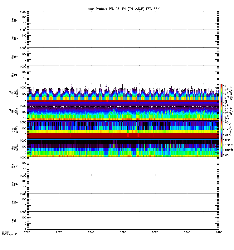Click the 100 y-axis tick of the fb 1
Image resolution: width=234 pixels, height=250 pixels.
pos(24,199)
